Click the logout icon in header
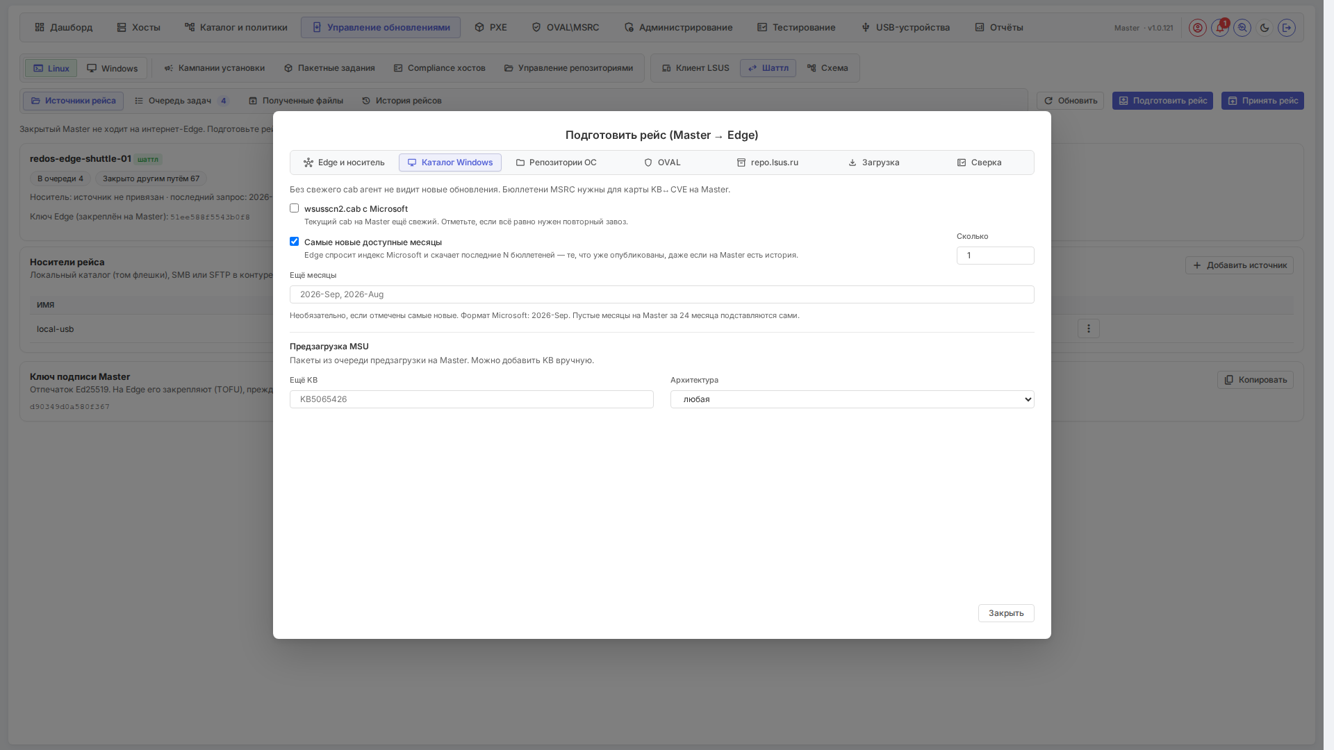Image resolution: width=1334 pixels, height=750 pixels. coord(1287,28)
